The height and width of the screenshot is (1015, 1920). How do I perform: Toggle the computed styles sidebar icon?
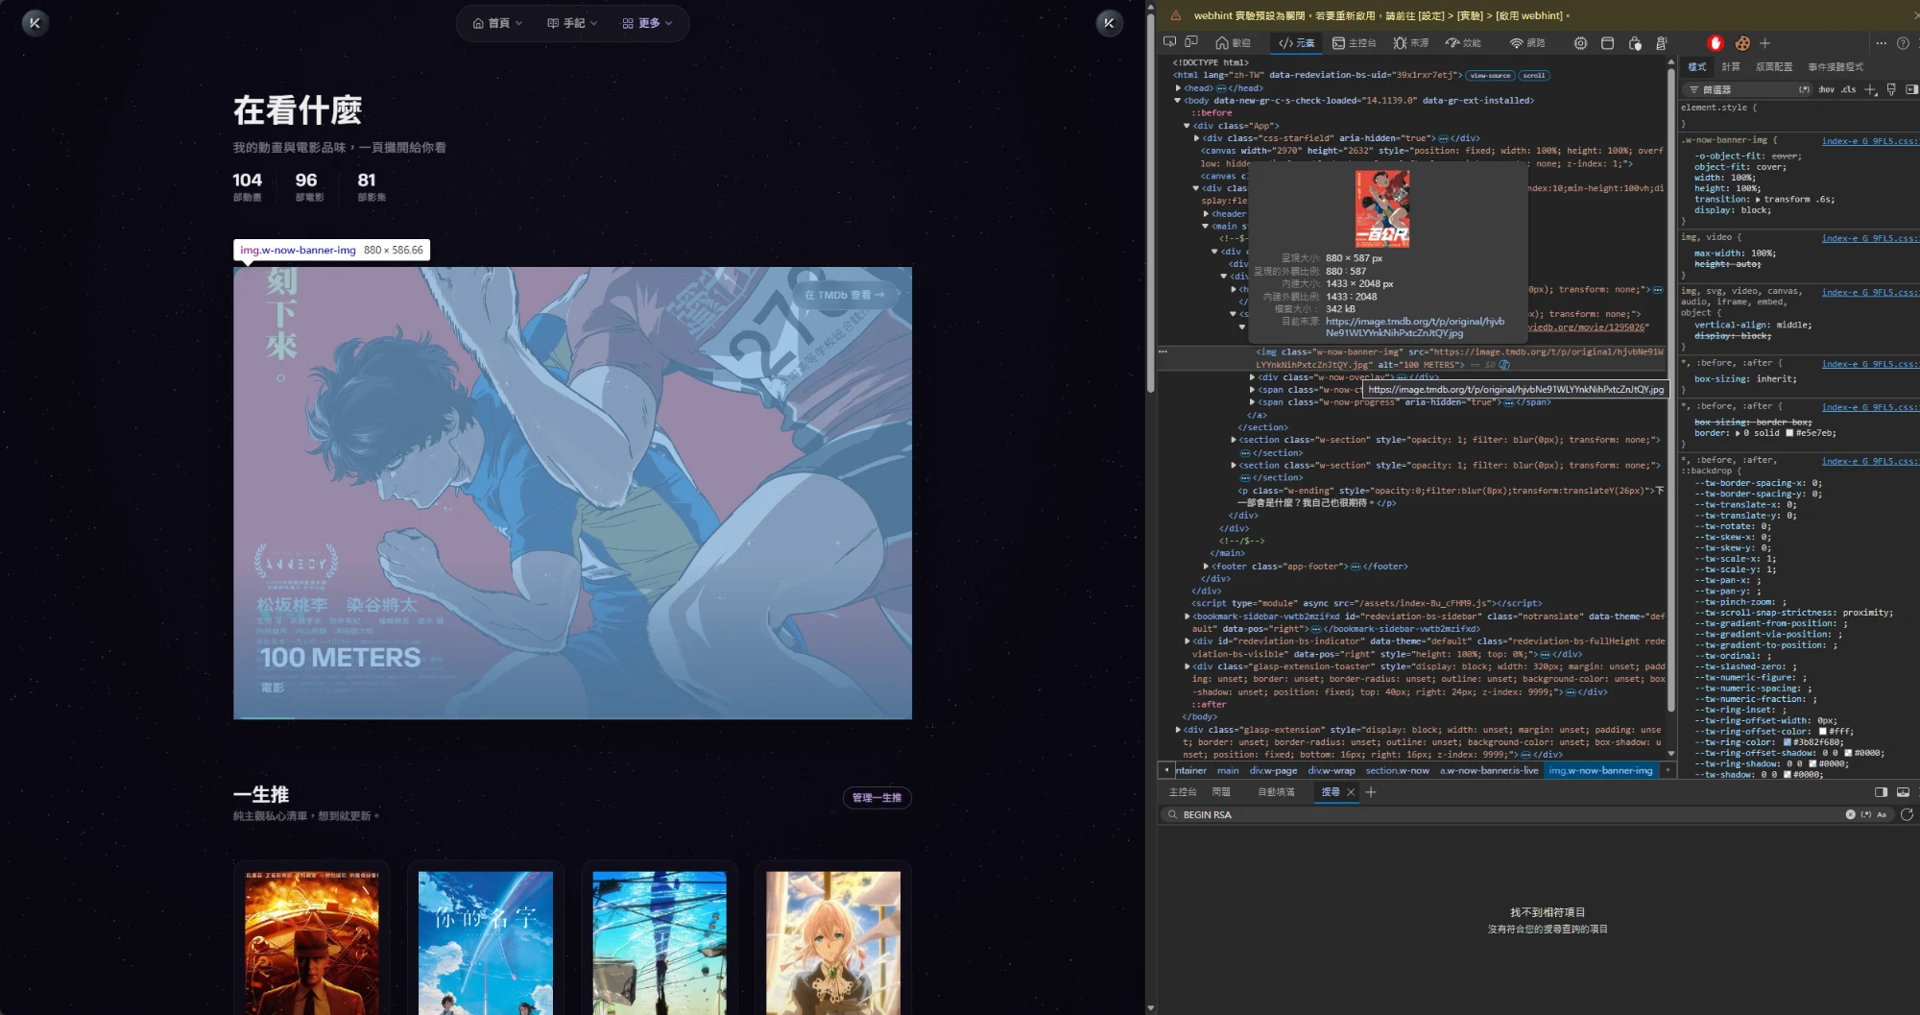click(x=1911, y=89)
